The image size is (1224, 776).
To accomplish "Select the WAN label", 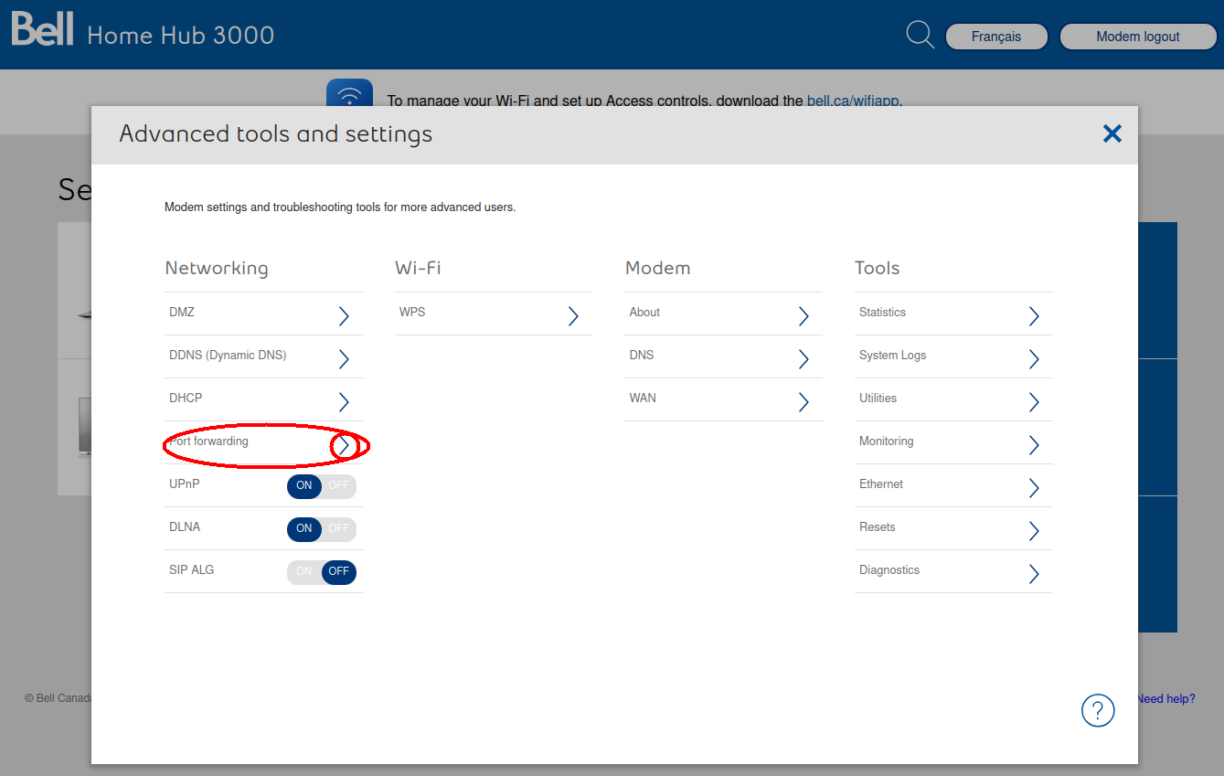I will click(x=643, y=398).
